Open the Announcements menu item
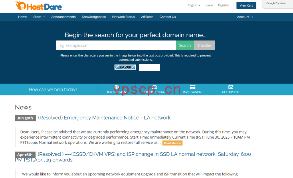The width and height of the screenshot is (293, 178). (x=63, y=17)
